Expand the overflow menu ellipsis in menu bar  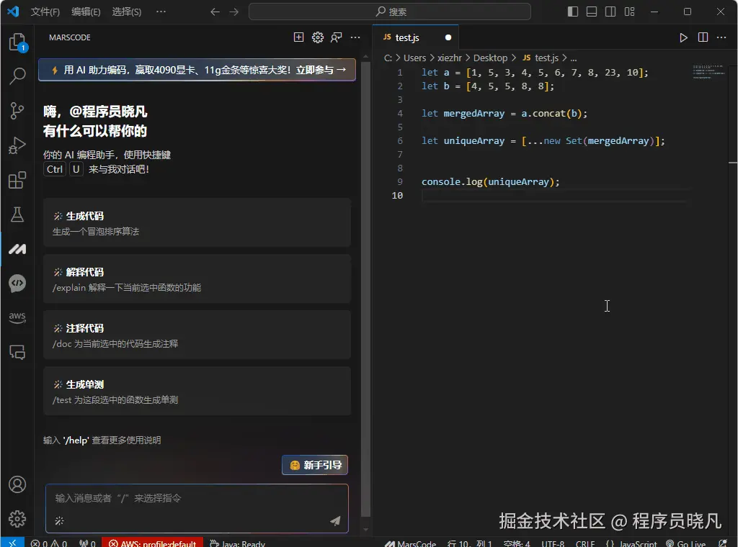coord(161,12)
